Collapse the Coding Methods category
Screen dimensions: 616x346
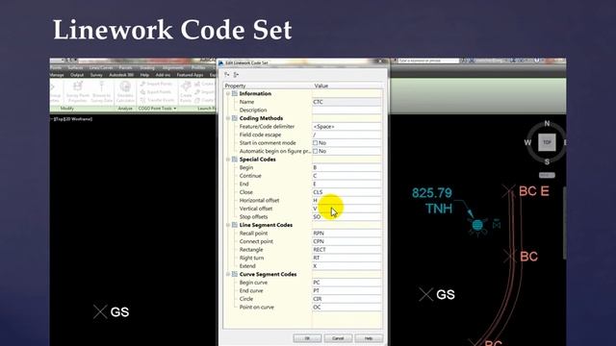click(x=228, y=118)
